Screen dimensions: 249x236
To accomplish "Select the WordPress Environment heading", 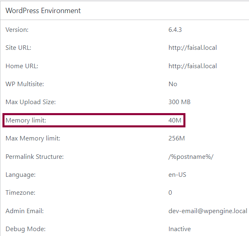I will pos(43,11).
